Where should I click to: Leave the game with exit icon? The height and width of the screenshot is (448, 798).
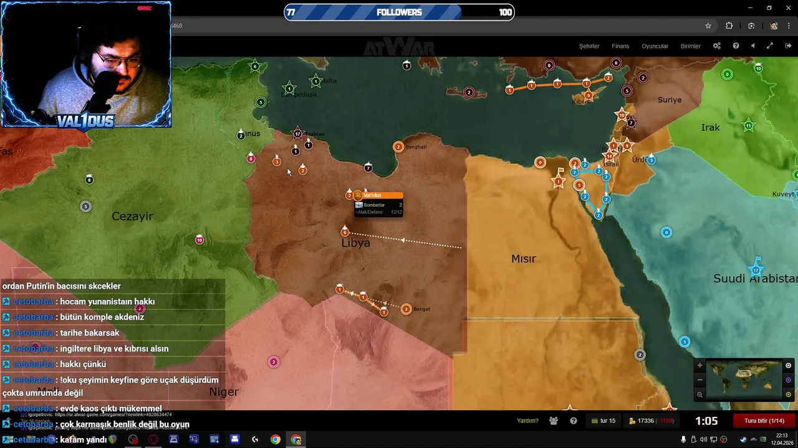tap(788, 46)
